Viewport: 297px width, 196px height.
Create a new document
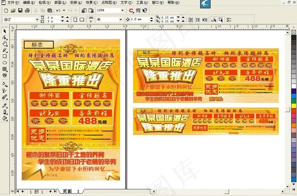pyautogui.click(x=6, y=11)
